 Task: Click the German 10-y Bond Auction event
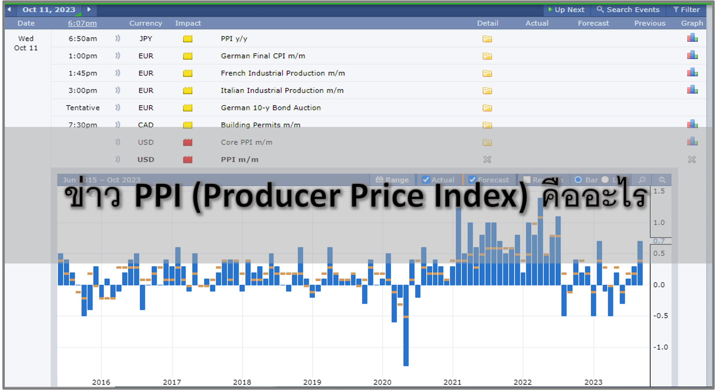(x=271, y=108)
